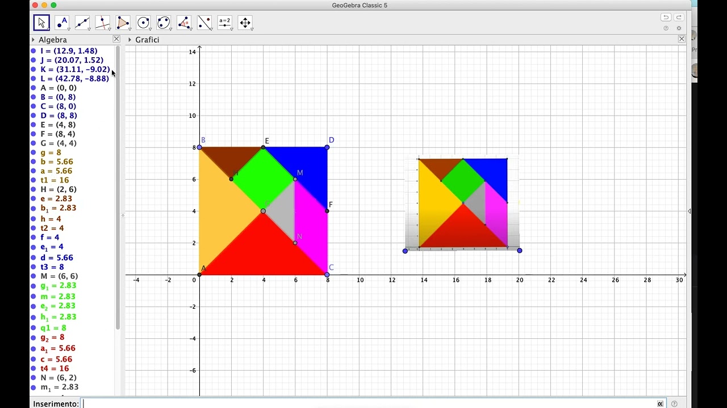
Task: Toggle visibility dot of point I
Action: coord(34,51)
